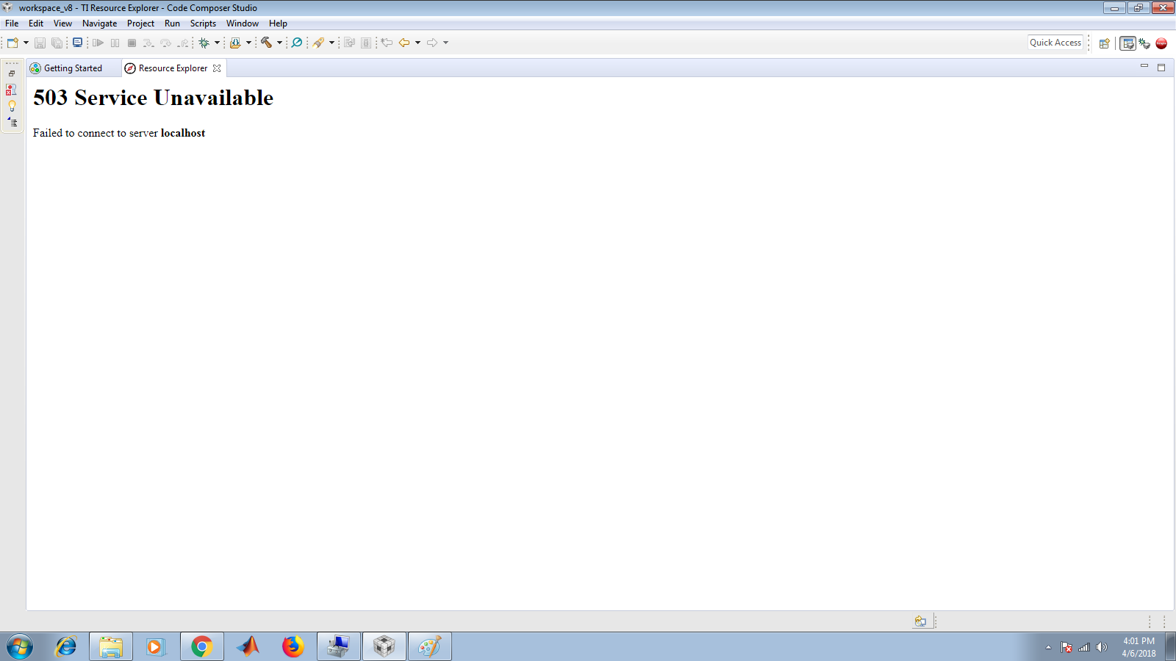
Task: Switch to the Getting Started tab
Action: tap(73, 68)
